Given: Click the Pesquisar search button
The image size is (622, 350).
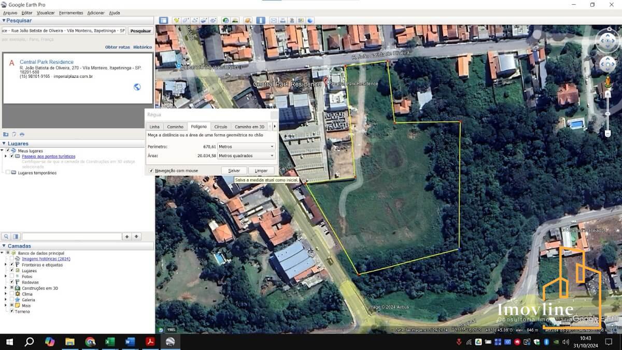Looking at the screenshot, I should point(140,31).
